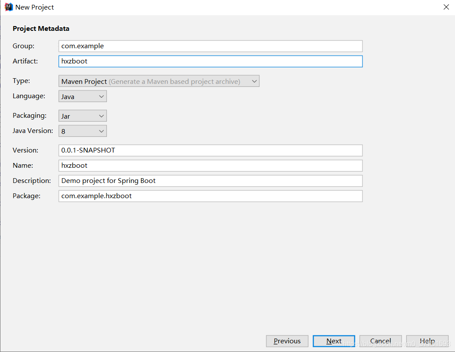This screenshot has width=455, height=352.
Task: Focus the Artifact text field
Action: (x=210, y=61)
